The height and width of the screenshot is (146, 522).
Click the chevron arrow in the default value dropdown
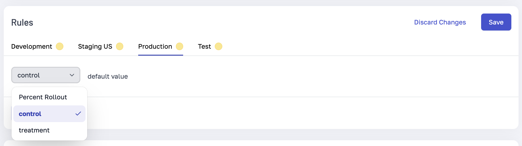[72, 75]
